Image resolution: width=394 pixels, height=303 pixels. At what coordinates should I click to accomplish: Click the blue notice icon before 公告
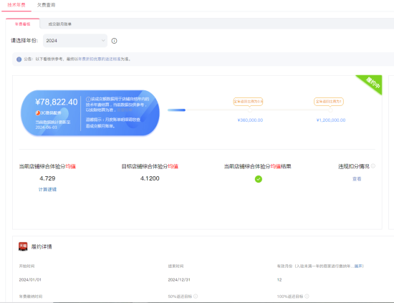pyautogui.click(x=19, y=59)
